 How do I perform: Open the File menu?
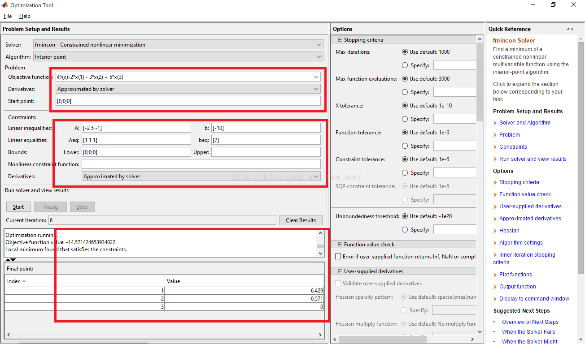8,16
